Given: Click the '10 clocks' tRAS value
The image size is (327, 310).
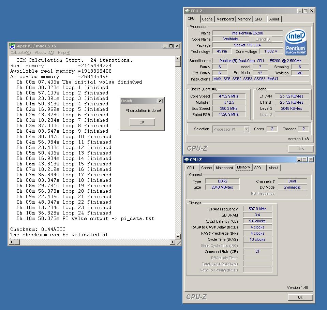Looking at the screenshot, I should (257, 239).
